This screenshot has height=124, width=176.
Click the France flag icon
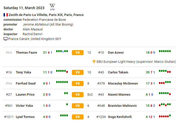pos(6,15)
